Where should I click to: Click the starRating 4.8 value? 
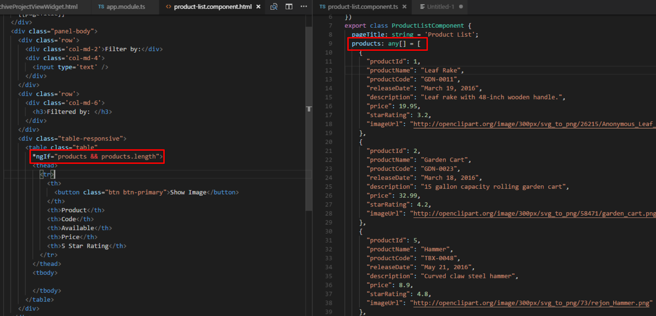click(422, 294)
